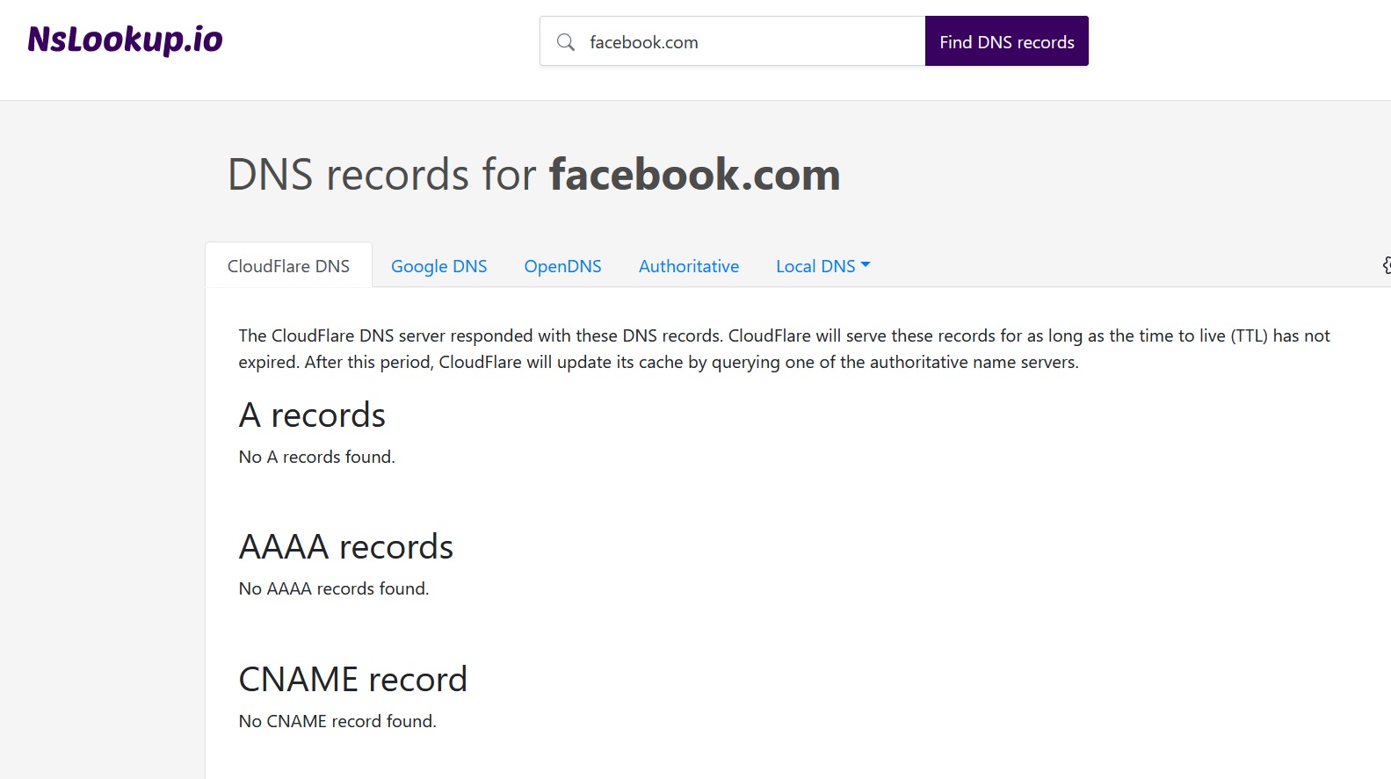Switch to the Google DNS tab

click(x=438, y=266)
